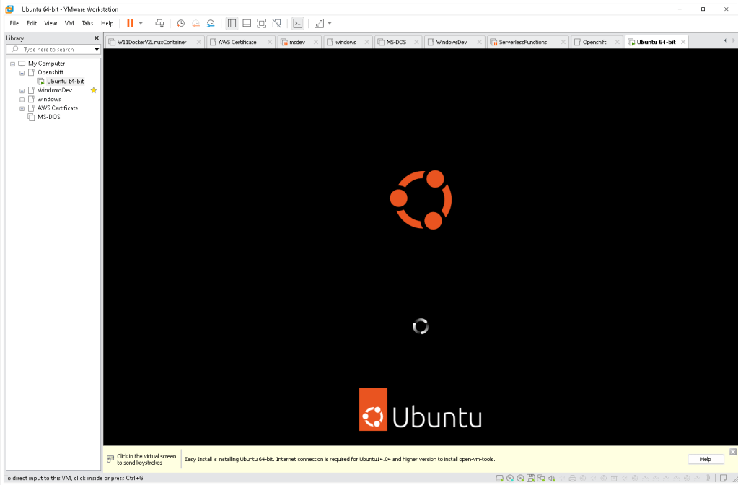
Task: Open the VM menu
Action: coord(69,23)
